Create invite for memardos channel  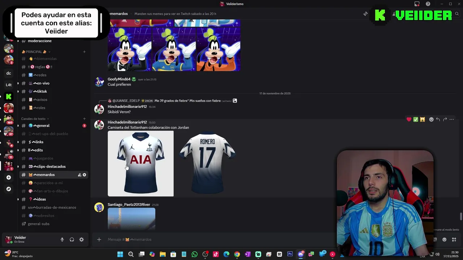[79, 175]
